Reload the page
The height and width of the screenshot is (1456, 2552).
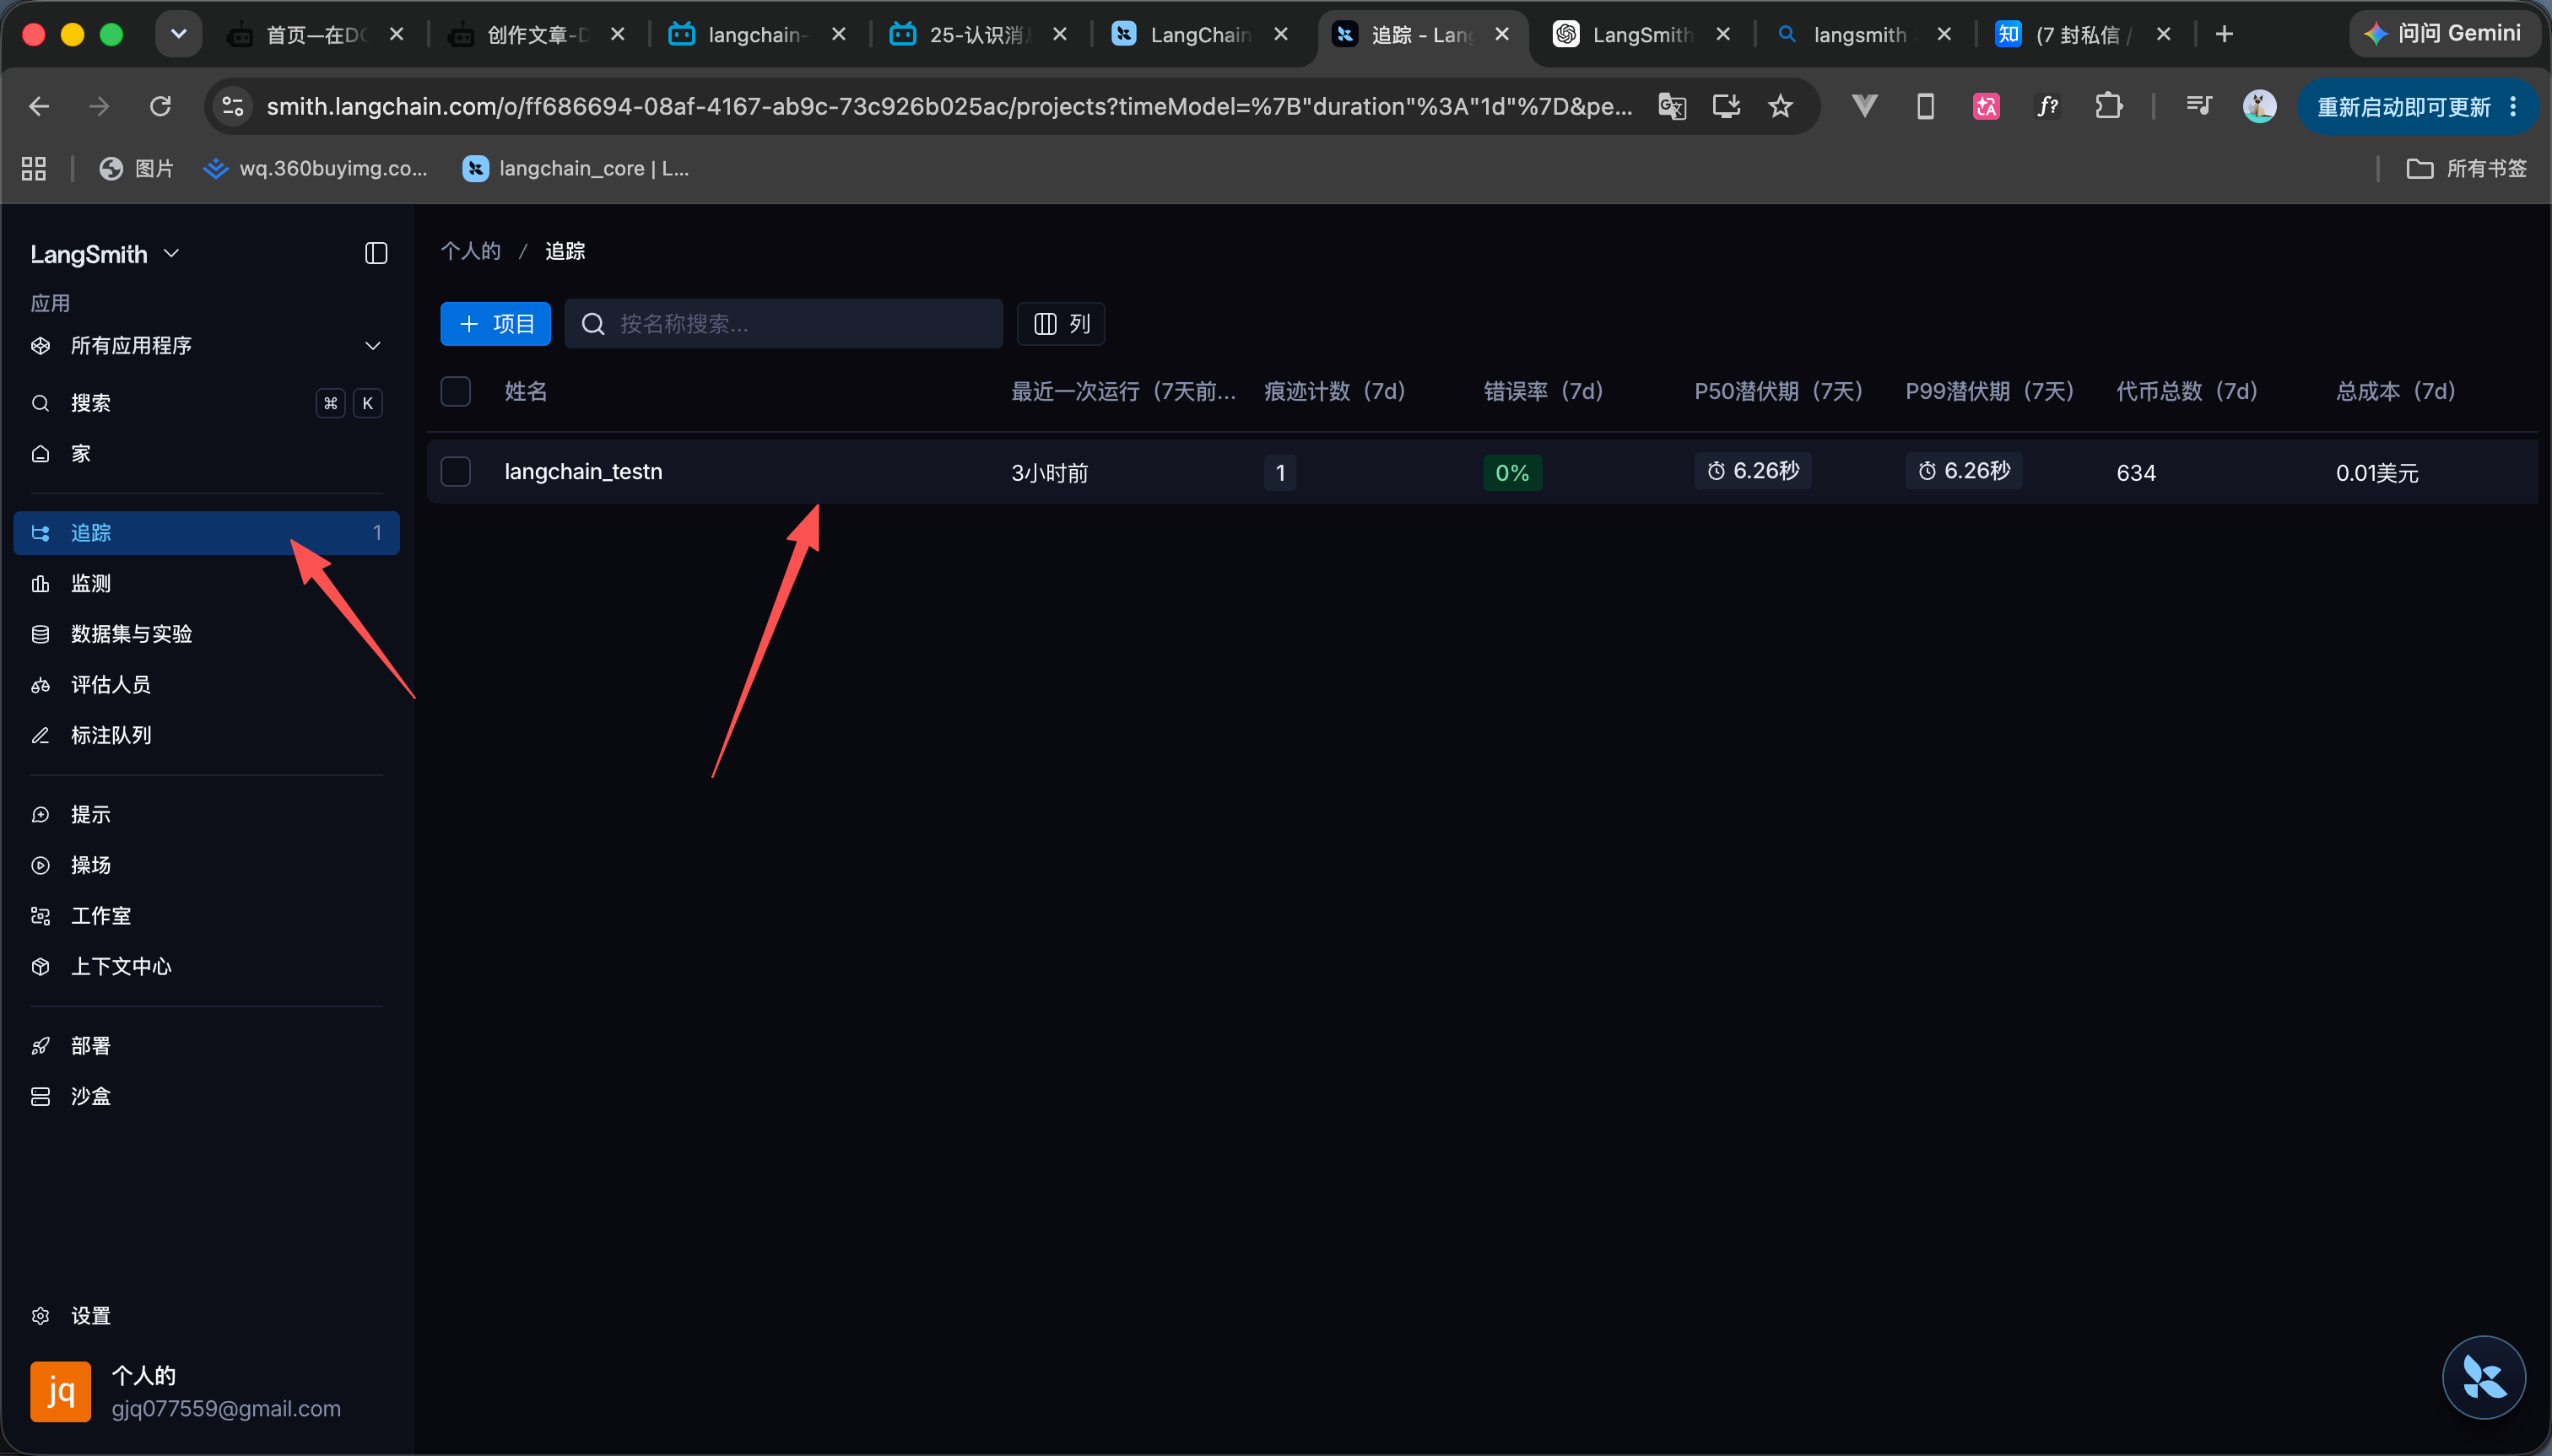tap(160, 106)
